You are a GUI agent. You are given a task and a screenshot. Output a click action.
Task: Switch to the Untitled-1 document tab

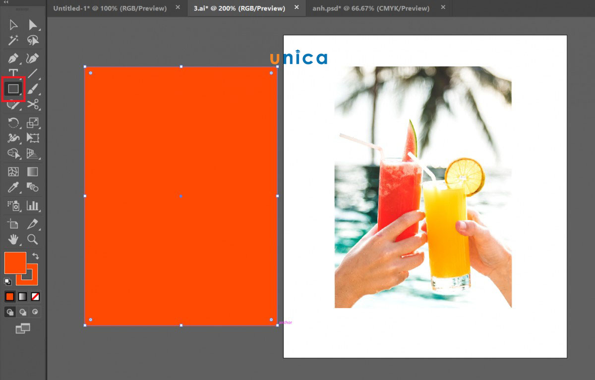click(110, 8)
